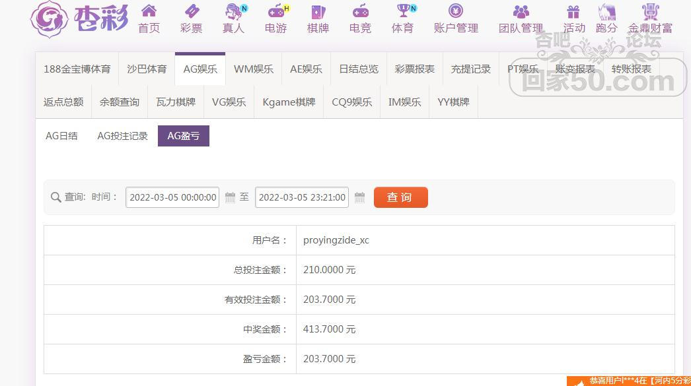Viewport: 691px width, 386px height.
Task: Open the lottery ticket icon above 彩票
Action: tap(192, 11)
